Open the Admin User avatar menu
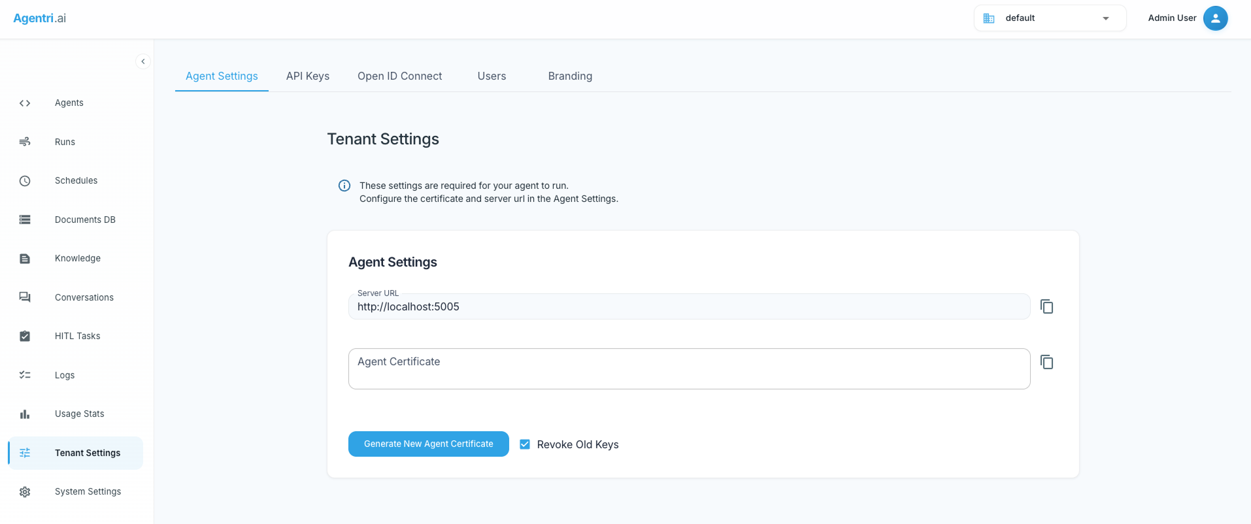Image resolution: width=1251 pixels, height=524 pixels. 1215,18
